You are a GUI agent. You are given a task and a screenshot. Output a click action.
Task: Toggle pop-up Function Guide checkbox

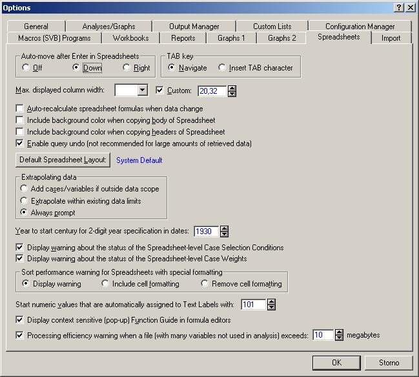[x=19, y=320]
